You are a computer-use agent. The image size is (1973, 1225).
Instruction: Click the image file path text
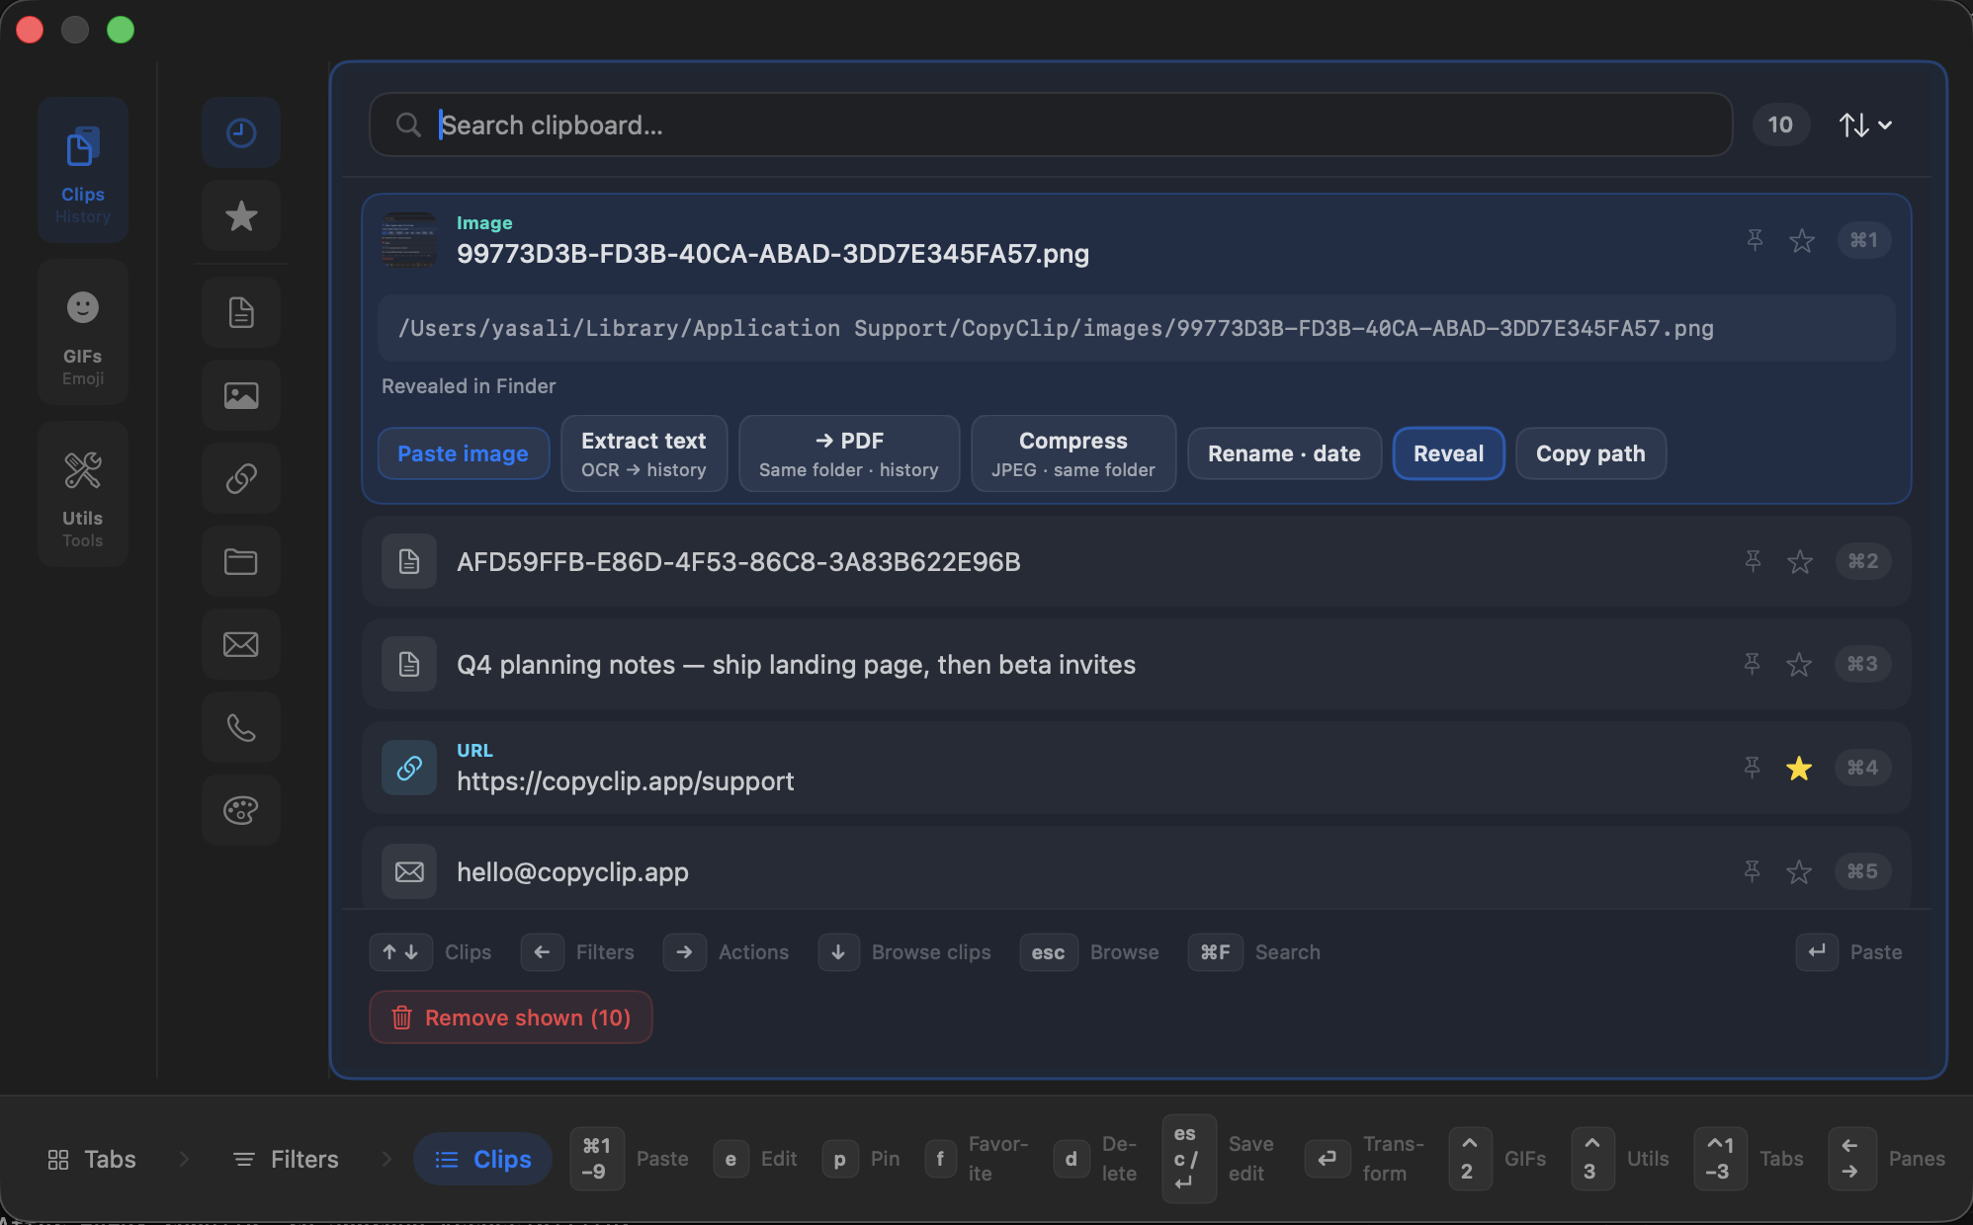[1056, 328]
